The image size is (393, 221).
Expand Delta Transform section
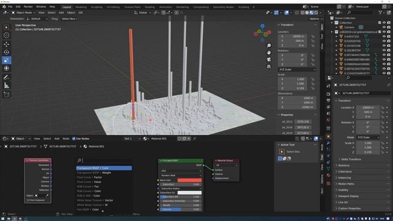(x=351, y=160)
